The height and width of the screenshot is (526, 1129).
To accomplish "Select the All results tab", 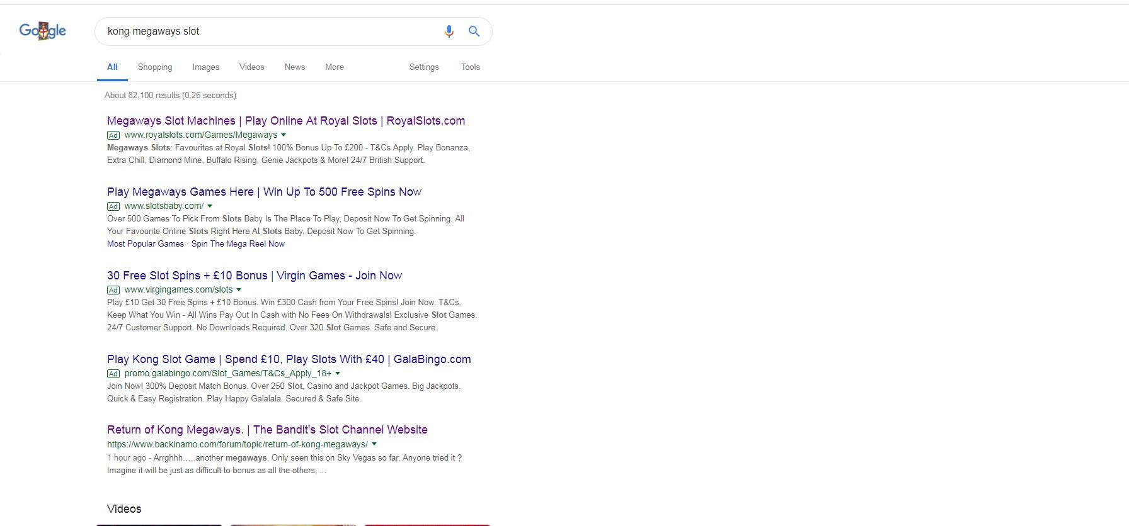I will [112, 67].
